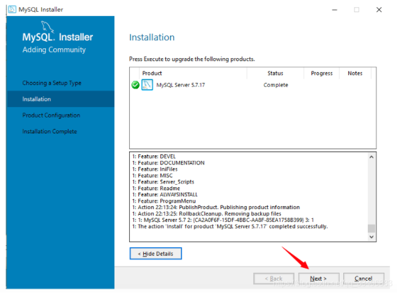The image size is (418, 296).
Task: Click the 'Installation' page heading
Action: pyautogui.click(x=152, y=37)
